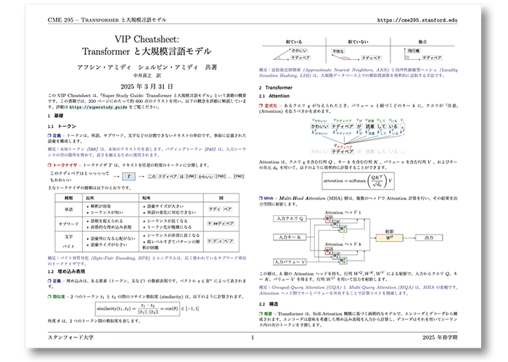This screenshot has width=508, height=362.
Task: Click the blue 'MHA' label
Action: [x=269, y=198]
